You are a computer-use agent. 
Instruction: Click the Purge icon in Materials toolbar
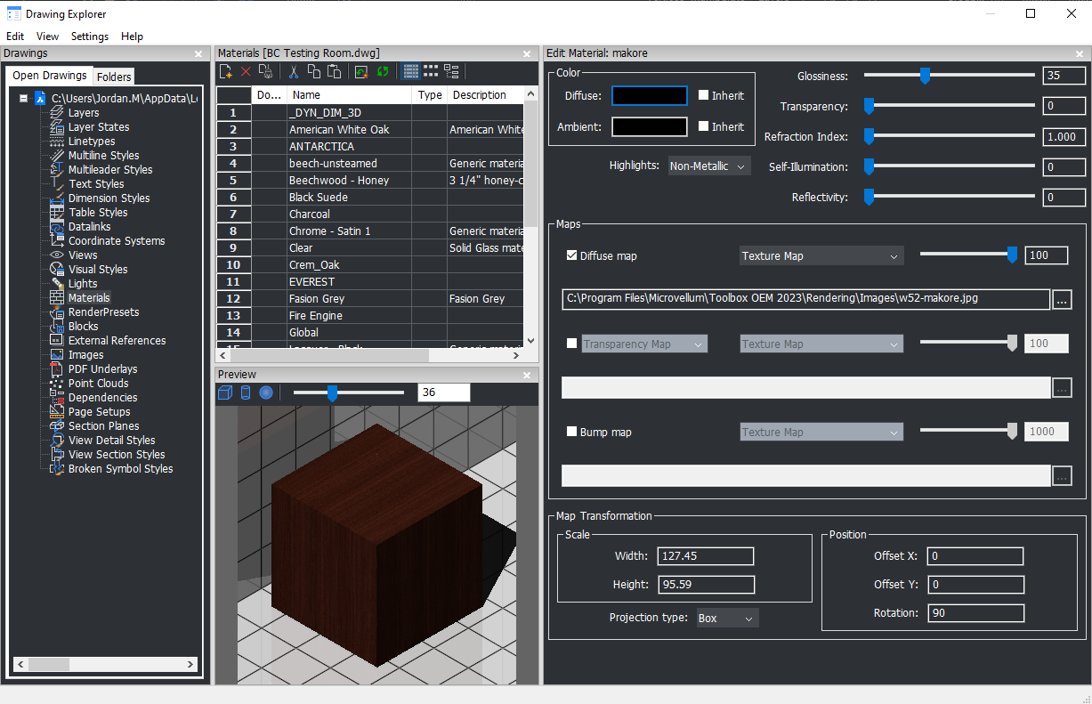click(x=264, y=72)
